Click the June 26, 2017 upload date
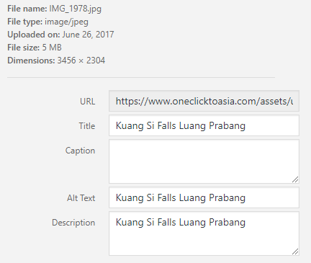The height and width of the screenshot is (263, 311). click(88, 35)
